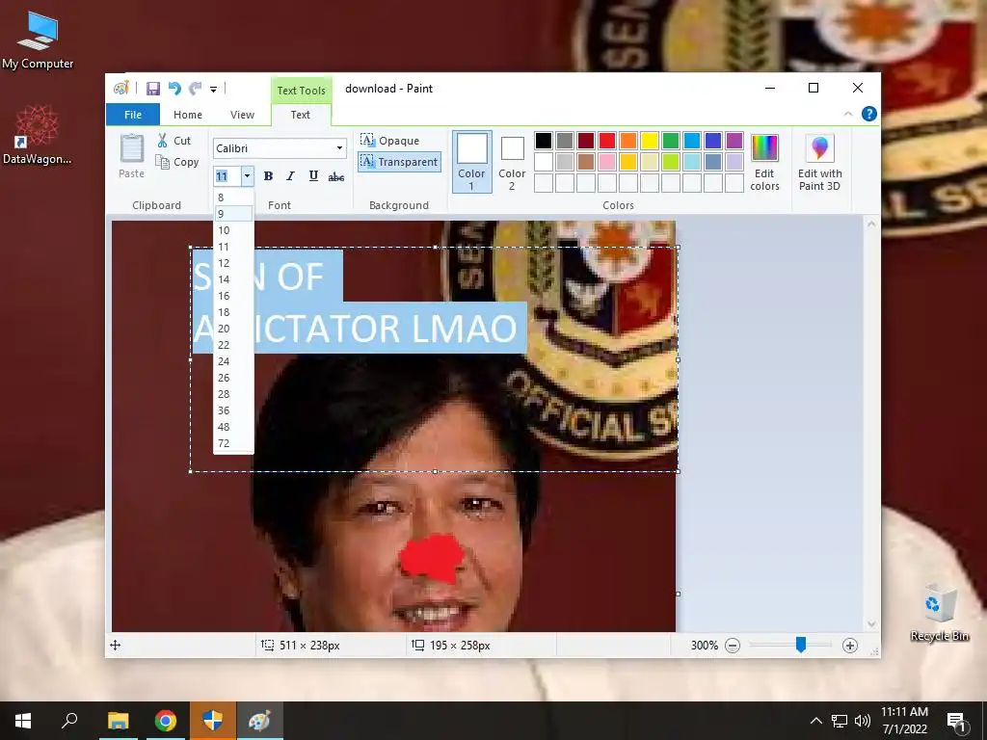The width and height of the screenshot is (987, 740).
Task: Collapse the font size dropdown arrow
Action: tap(247, 176)
